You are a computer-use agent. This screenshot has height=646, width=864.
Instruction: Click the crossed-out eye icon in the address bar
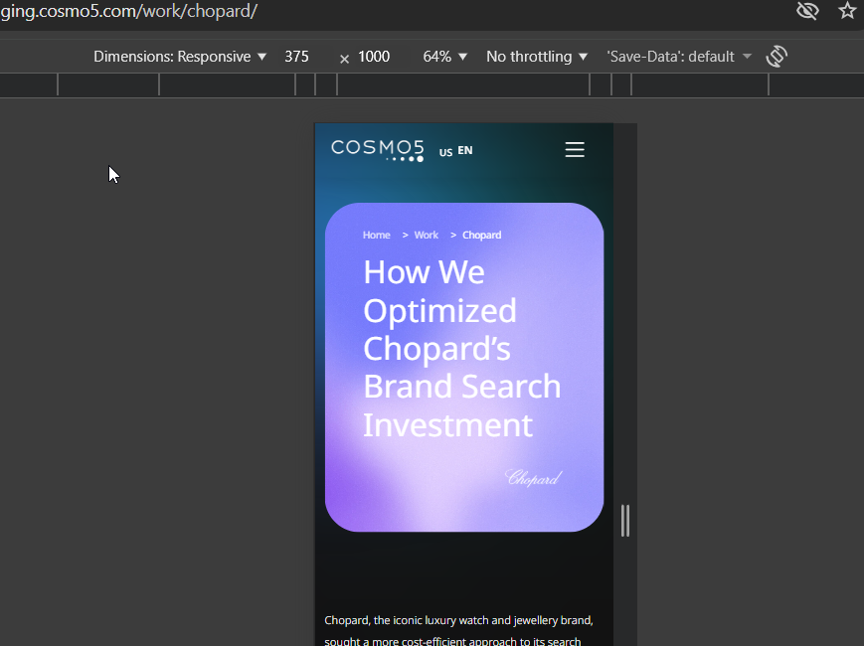click(x=807, y=11)
